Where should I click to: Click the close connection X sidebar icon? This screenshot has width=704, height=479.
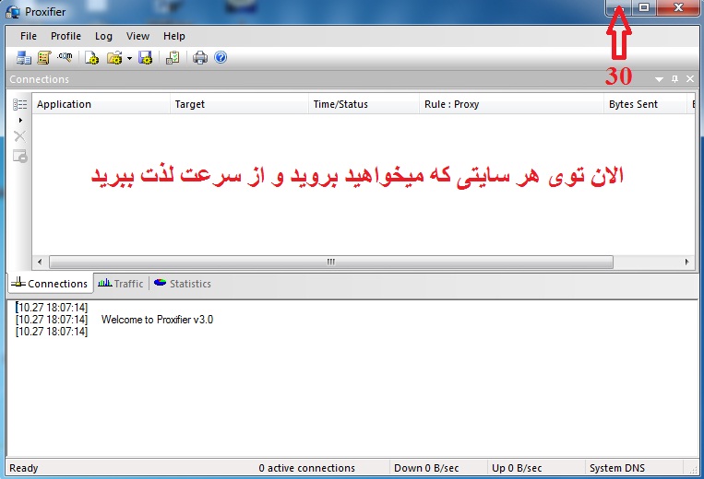coord(19,136)
